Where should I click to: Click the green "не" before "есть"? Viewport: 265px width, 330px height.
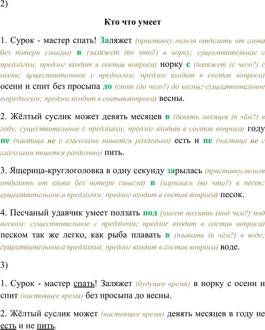5,141
